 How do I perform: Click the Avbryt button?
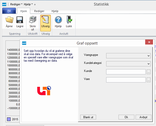coord(143,117)
